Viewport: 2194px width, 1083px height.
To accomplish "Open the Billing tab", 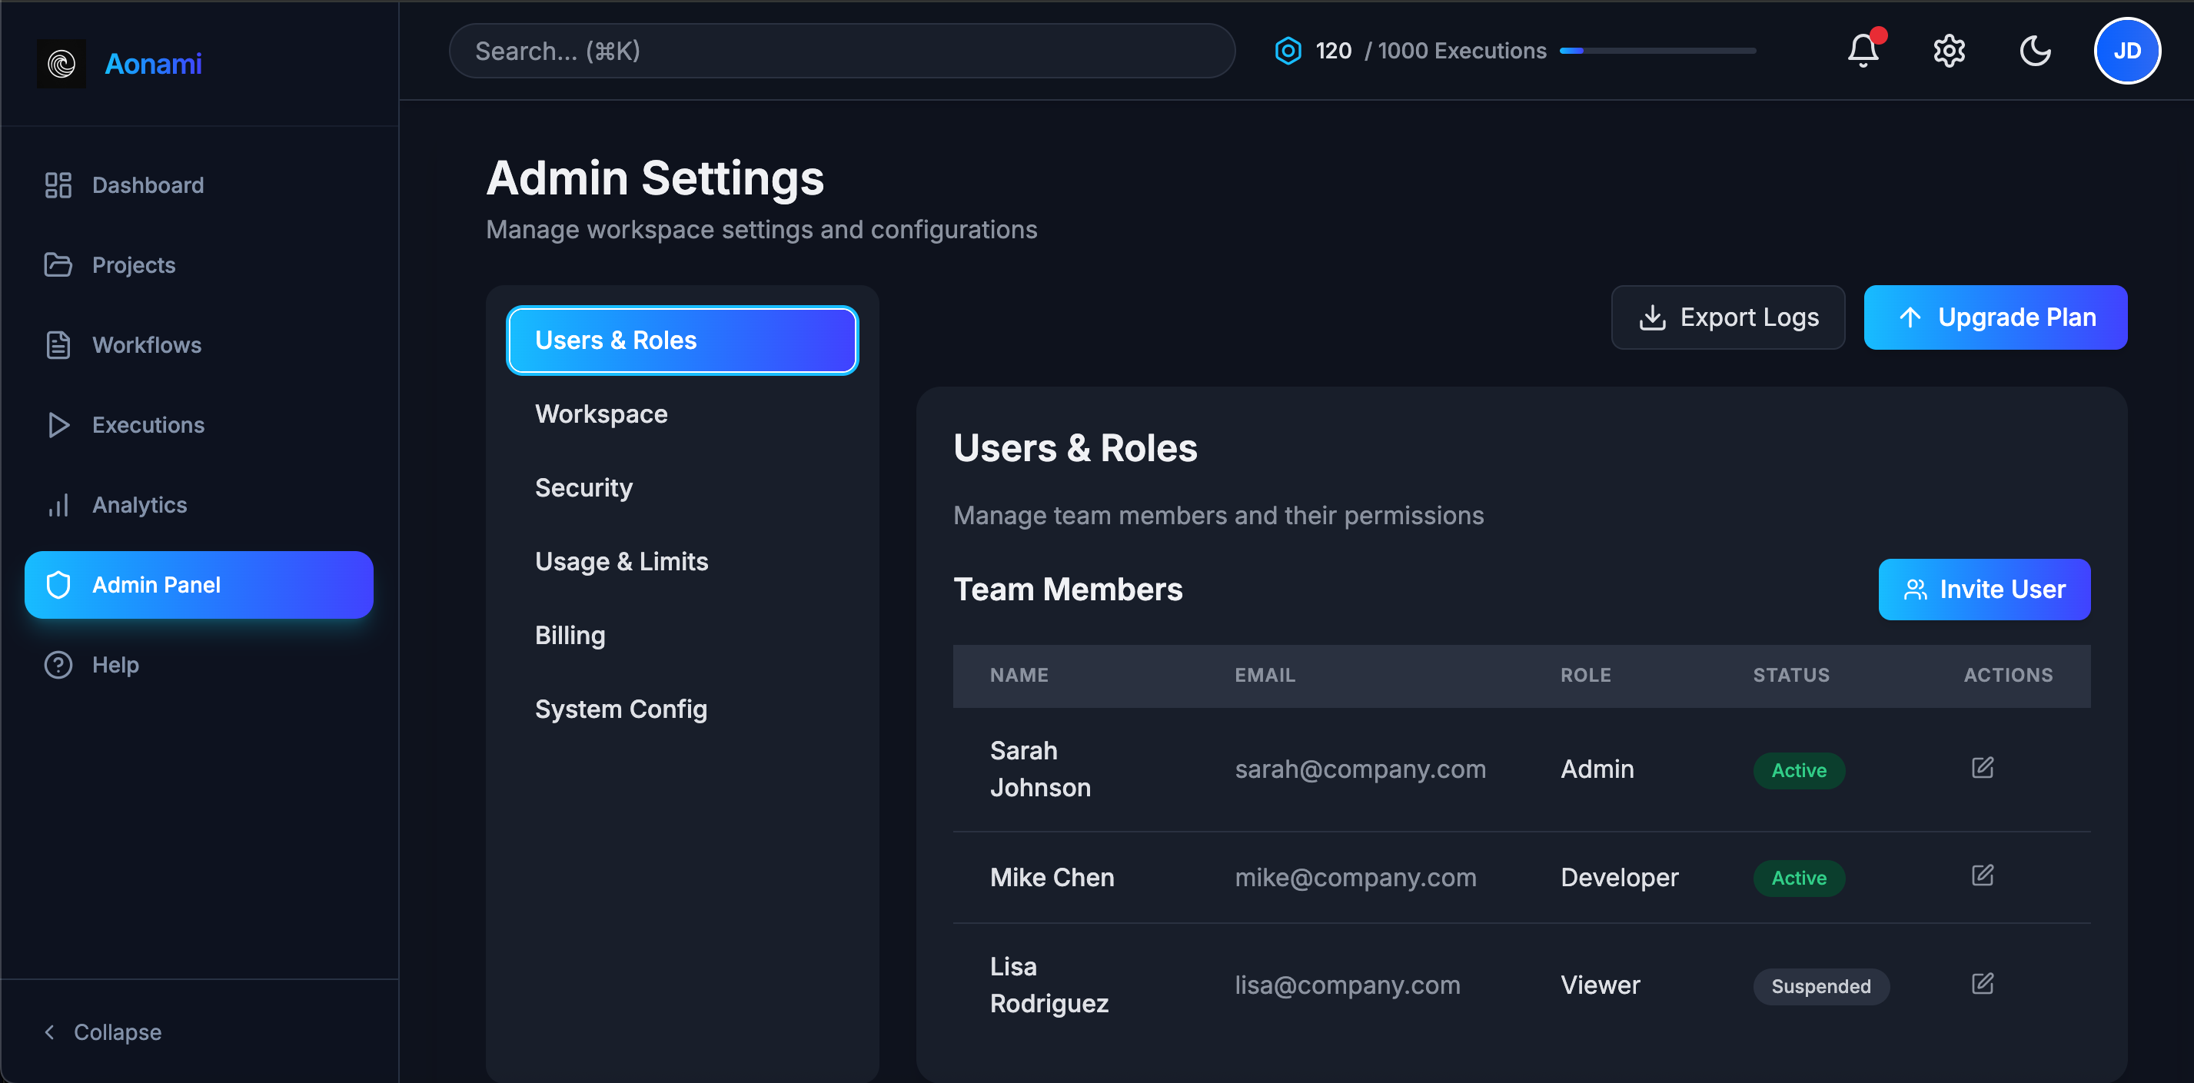I will tap(682, 635).
